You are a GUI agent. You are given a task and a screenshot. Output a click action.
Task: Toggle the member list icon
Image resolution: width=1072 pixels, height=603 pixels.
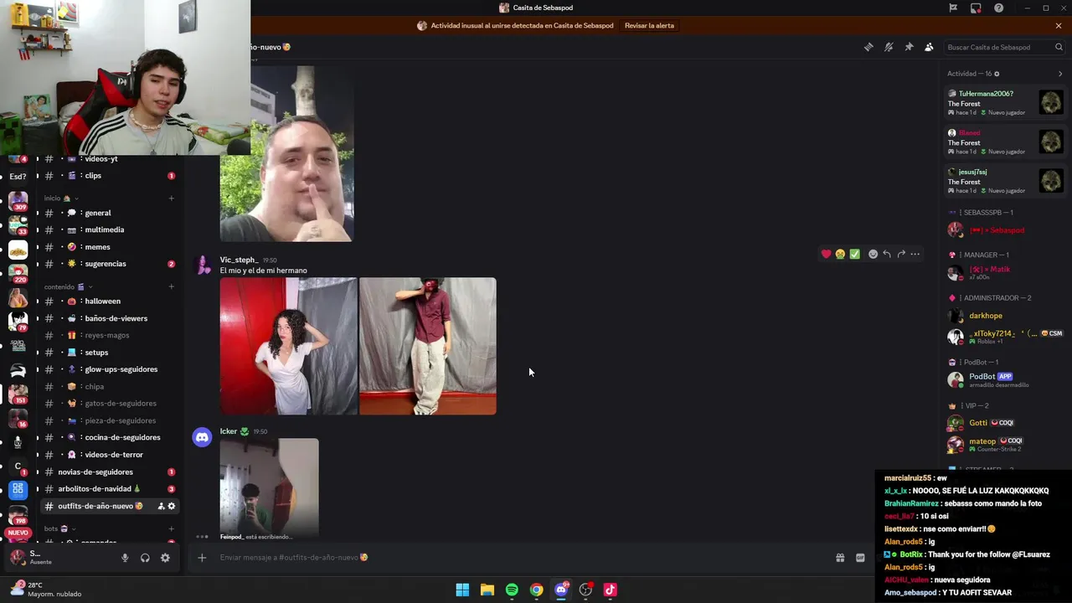[x=929, y=47]
